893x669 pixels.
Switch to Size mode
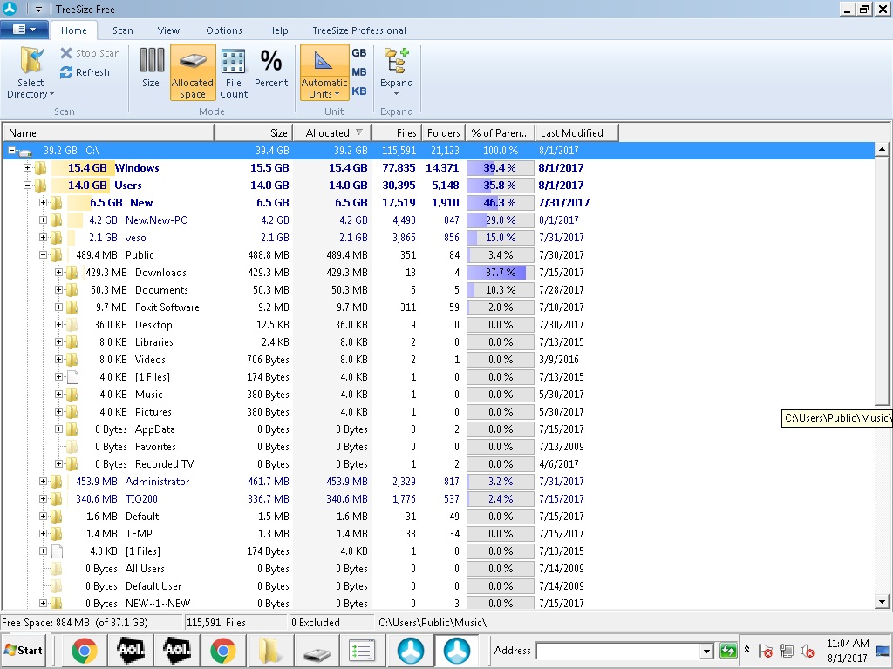[x=151, y=68]
